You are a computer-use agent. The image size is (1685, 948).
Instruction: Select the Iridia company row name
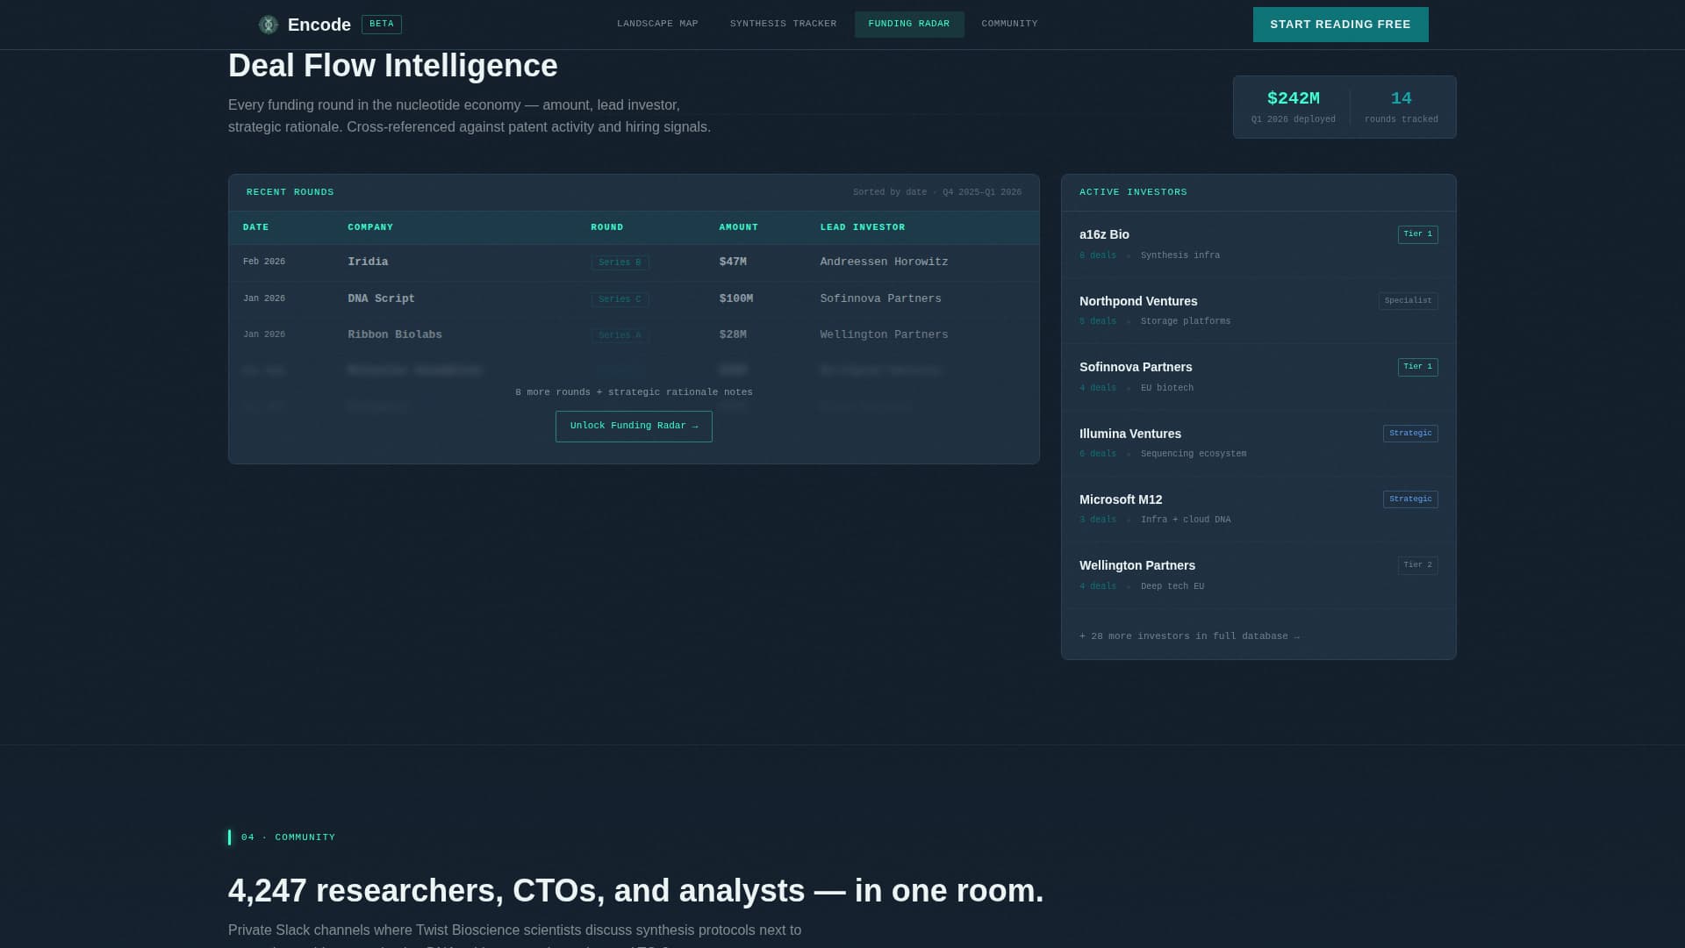coord(368,262)
